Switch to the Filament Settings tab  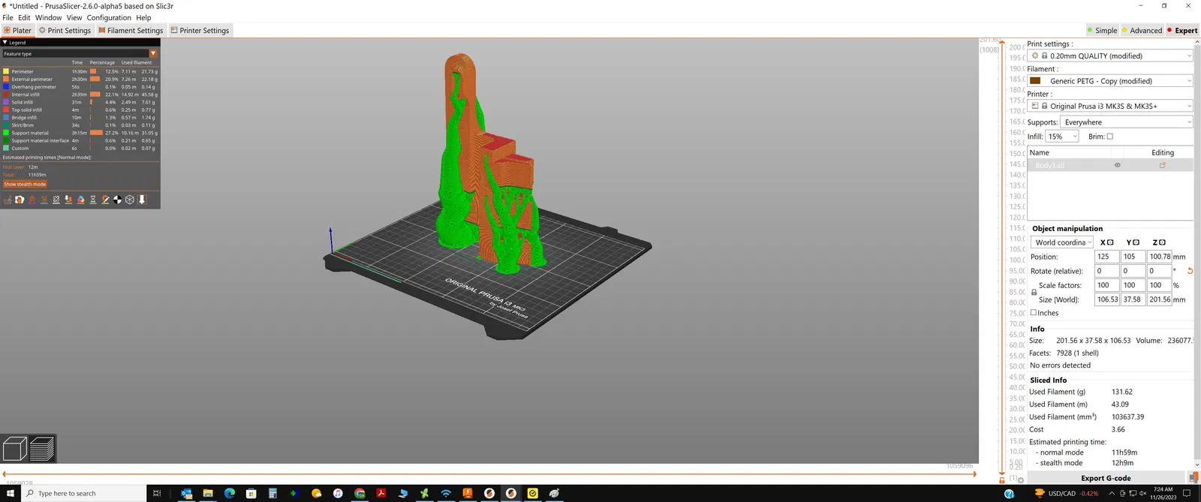pos(131,31)
